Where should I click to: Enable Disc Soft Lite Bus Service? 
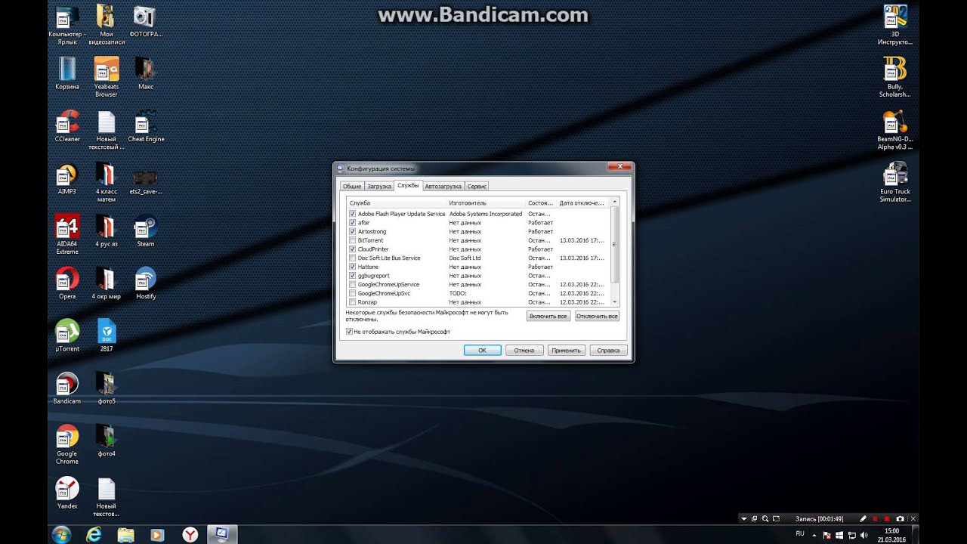point(353,258)
